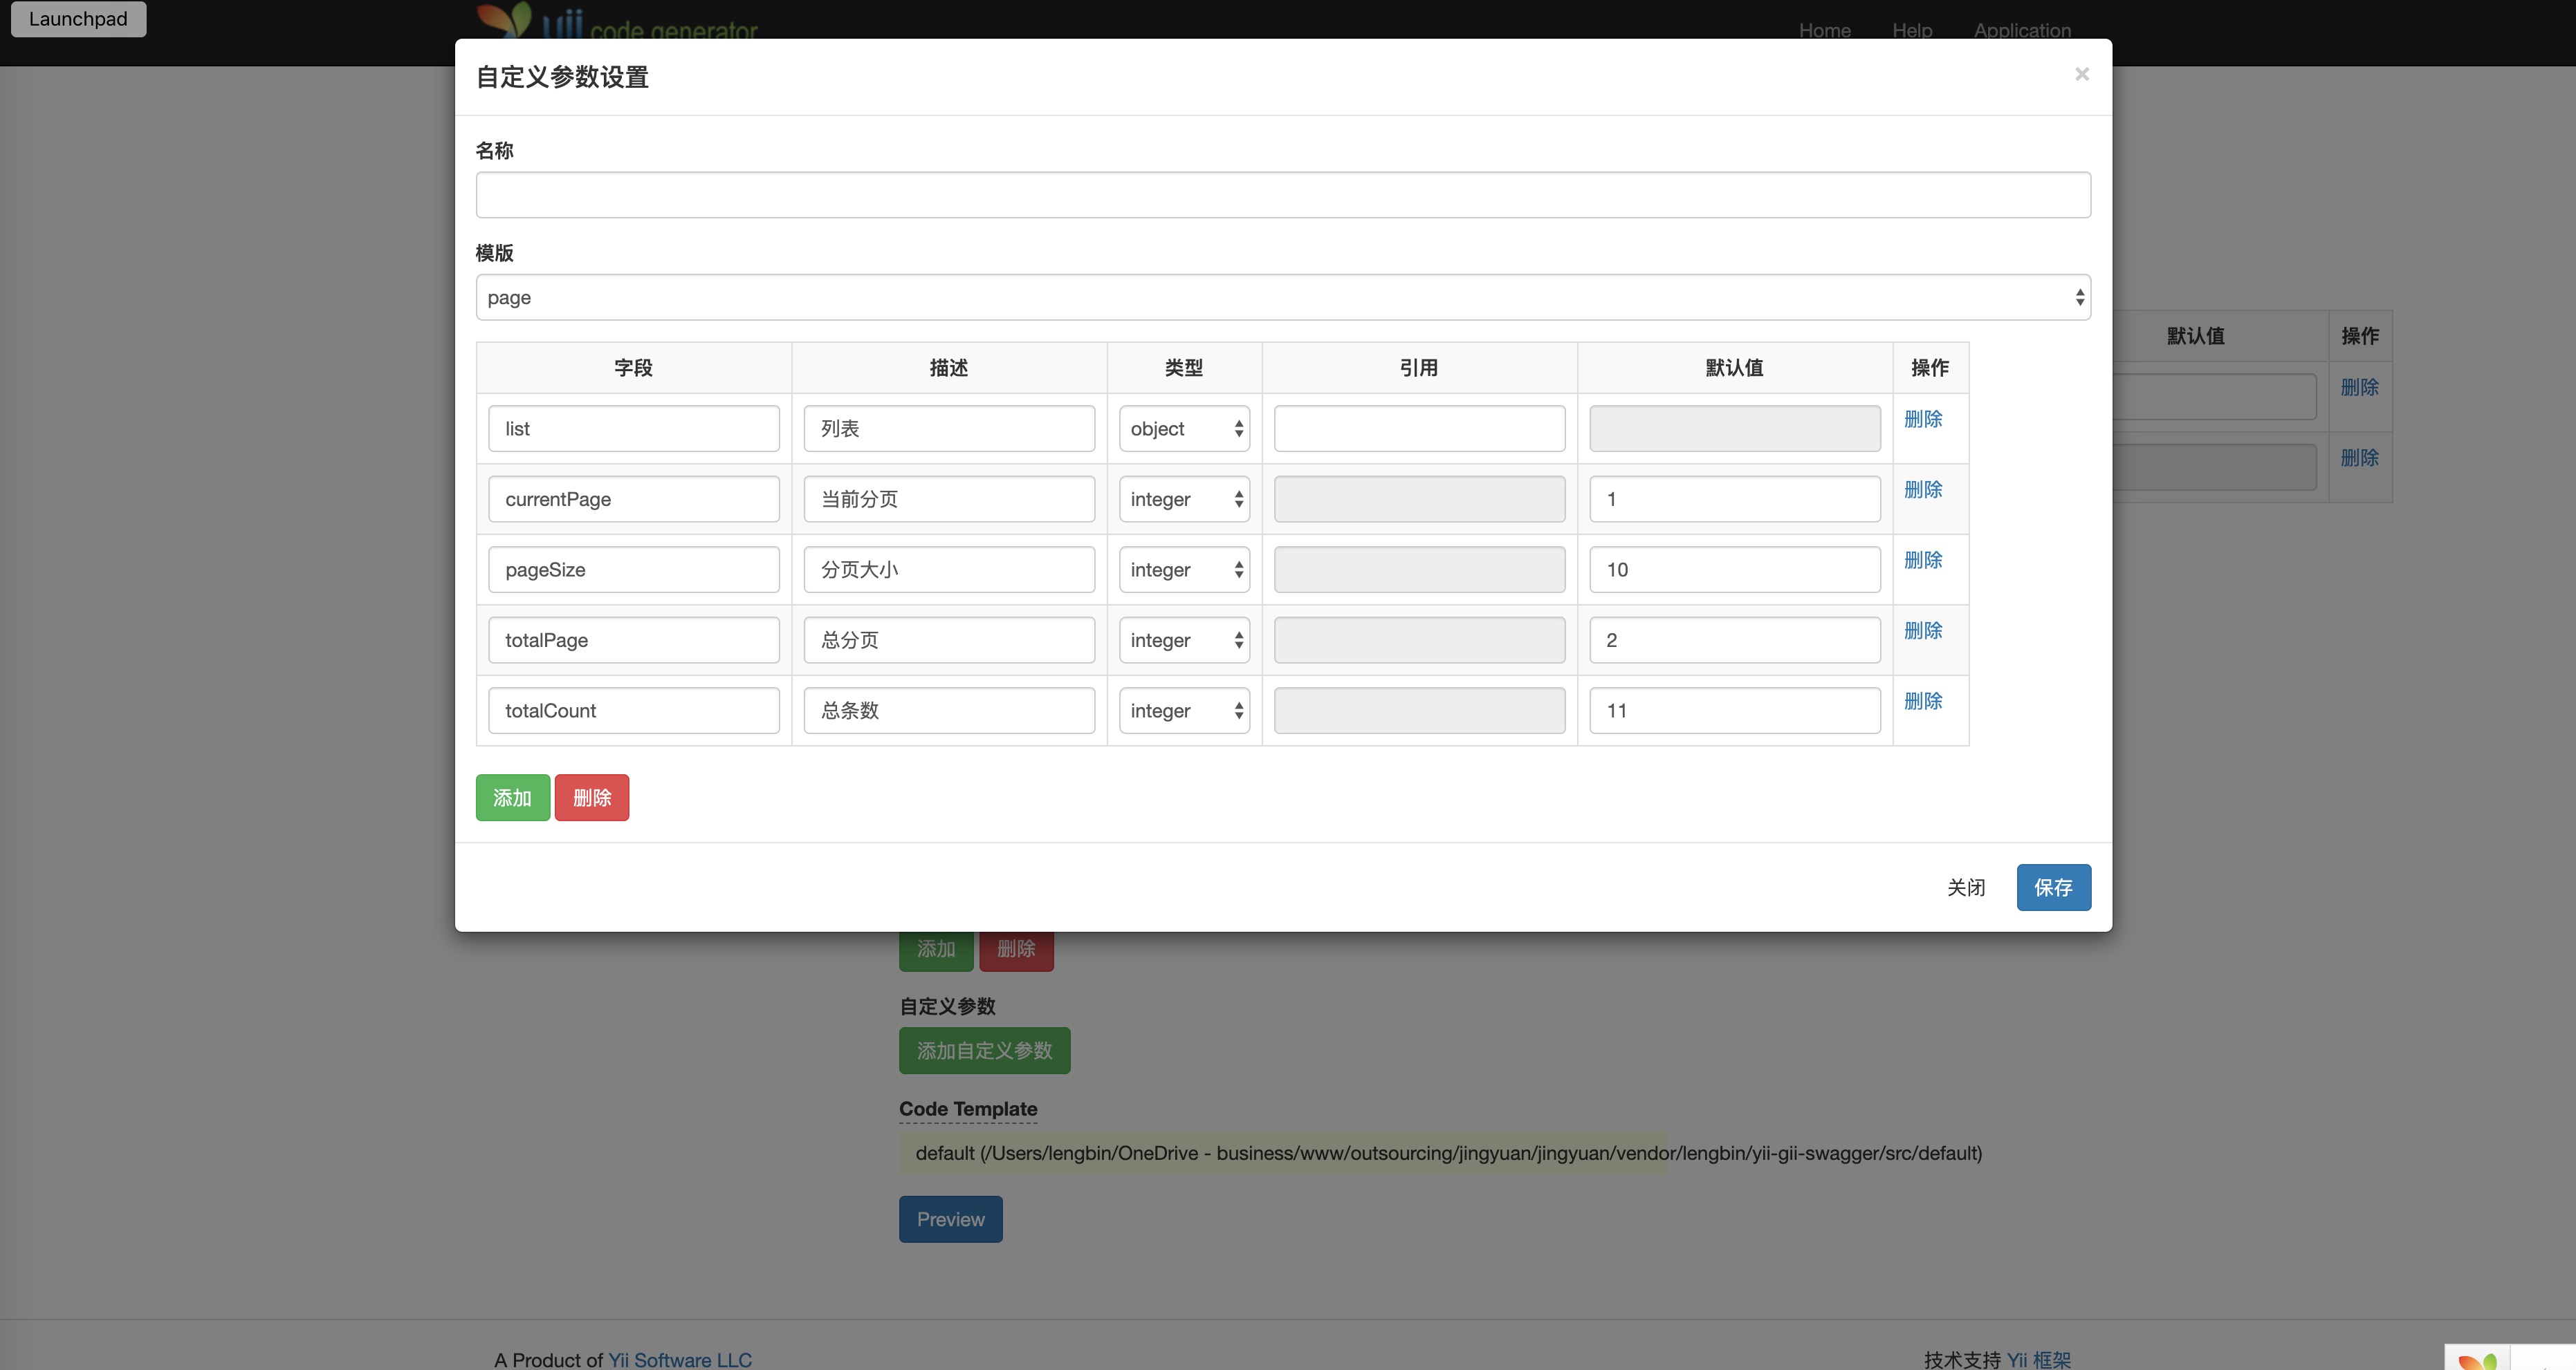Open the Help menu item in navbar
The width and height of the screenshot is (2576, 1370).
pos(1911,30)
